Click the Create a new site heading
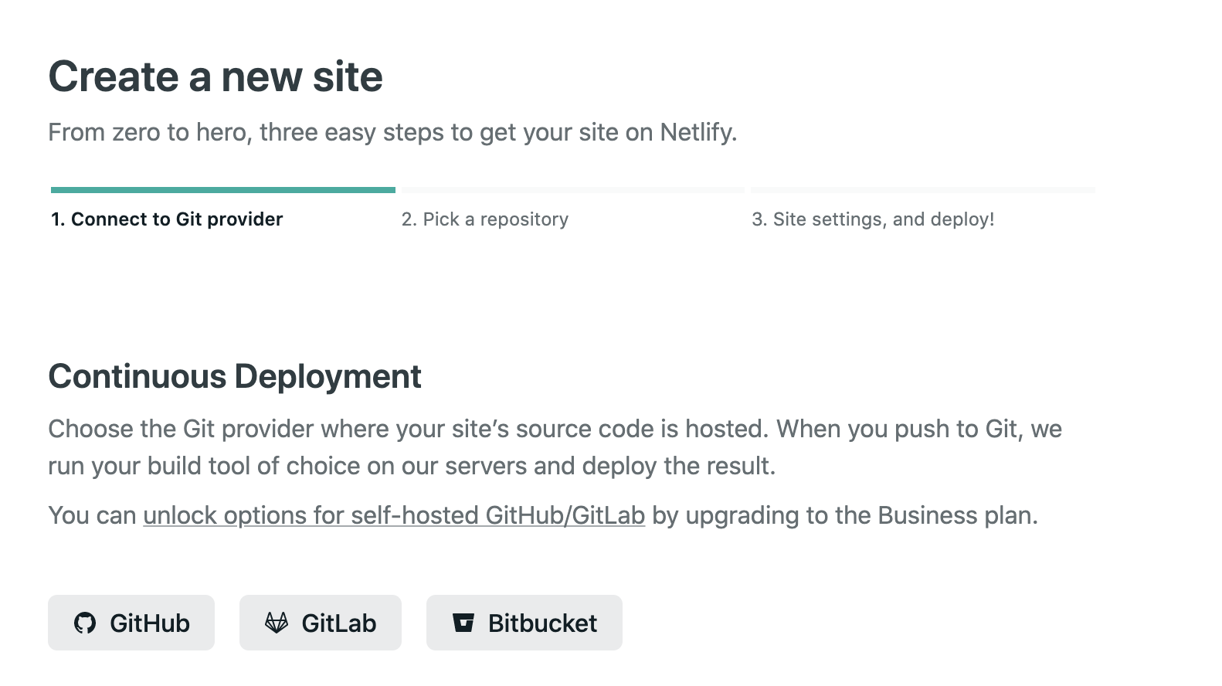This screenshot has height=686, width=1222. (x=216, y=76)
